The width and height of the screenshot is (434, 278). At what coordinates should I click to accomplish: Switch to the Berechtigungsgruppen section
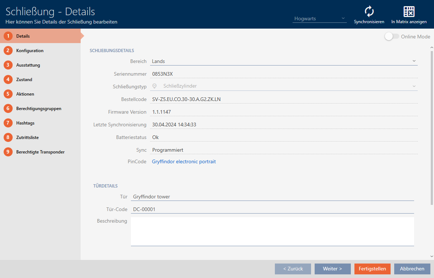(38, 109)
